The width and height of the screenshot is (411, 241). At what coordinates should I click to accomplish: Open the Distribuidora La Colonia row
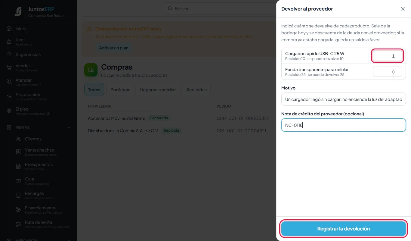pyautogui.click(x=180, y=131)
